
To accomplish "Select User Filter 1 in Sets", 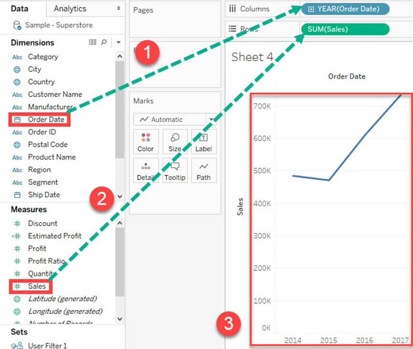I will [x=47, y=345].
